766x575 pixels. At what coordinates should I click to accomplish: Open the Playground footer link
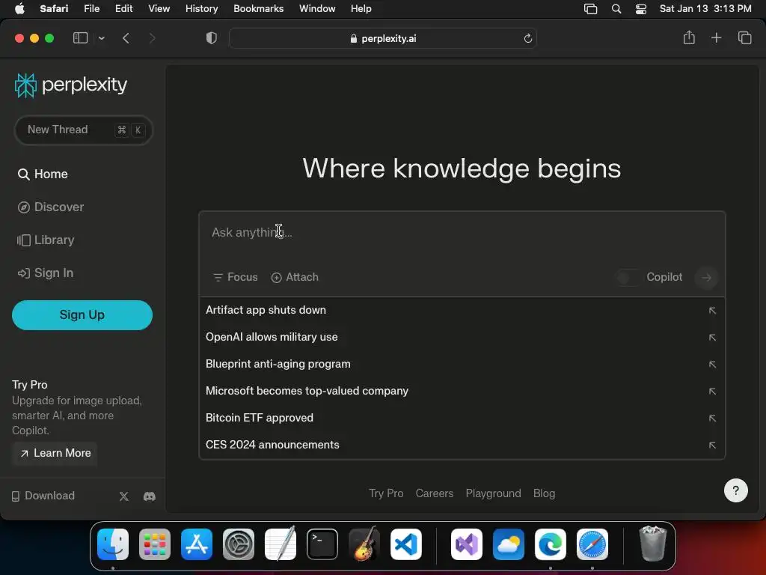coord(493,493)
